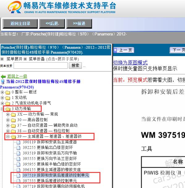Click the green back arrow icon
Viewport: 185px width, 188px height.
[x=3, y=76]
